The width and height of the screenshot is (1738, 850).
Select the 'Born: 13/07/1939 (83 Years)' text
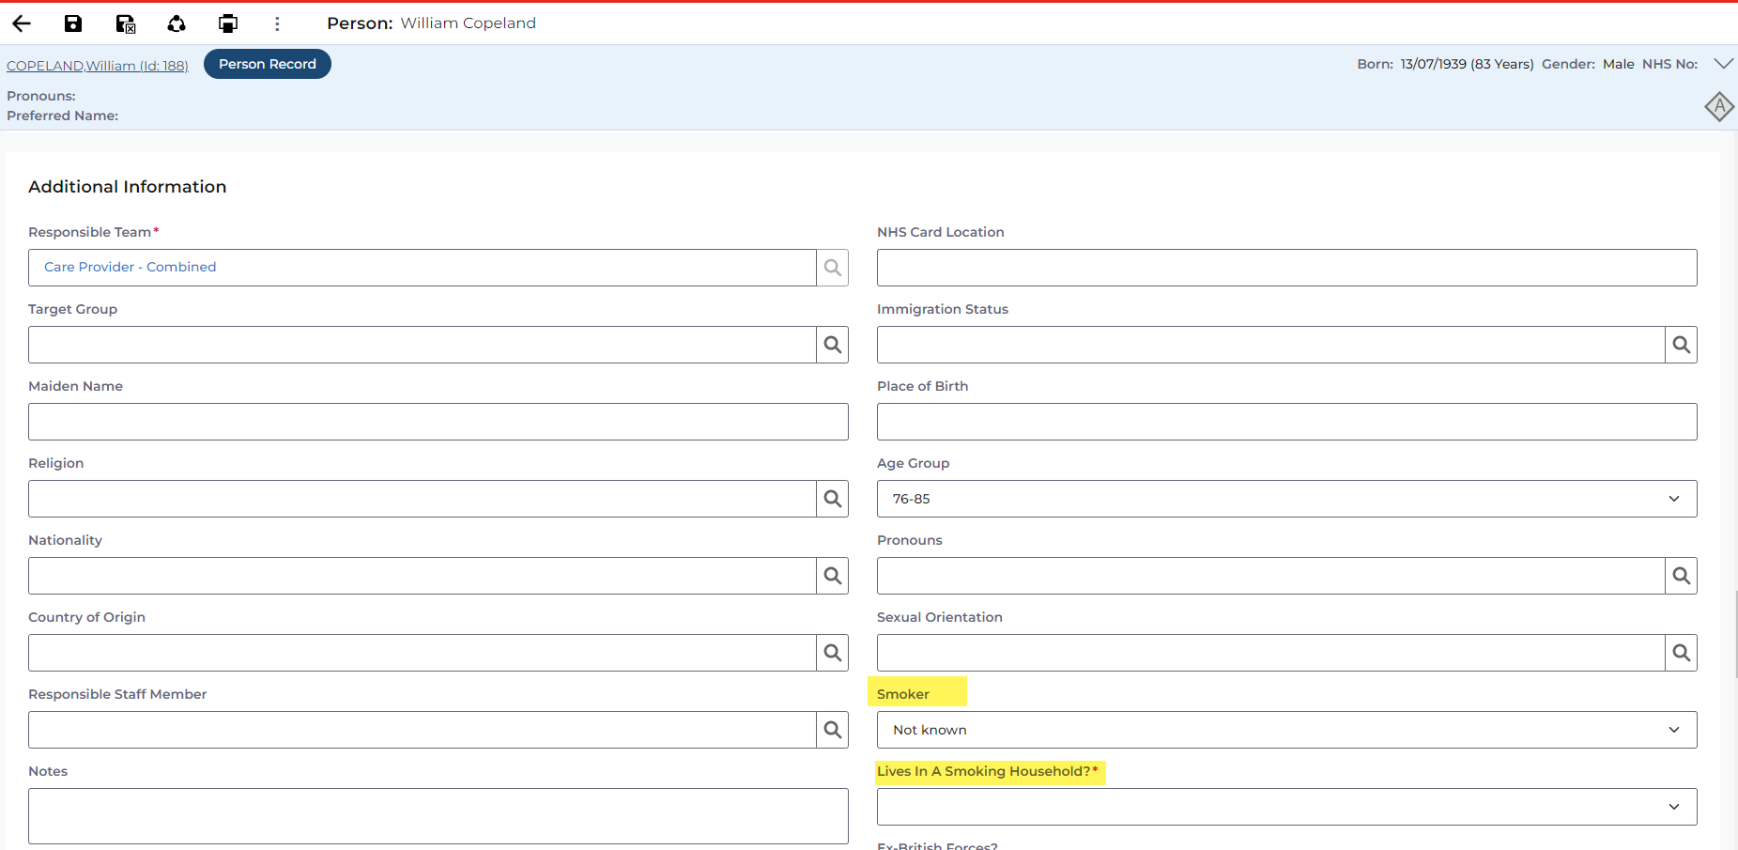pos(1445,64)
